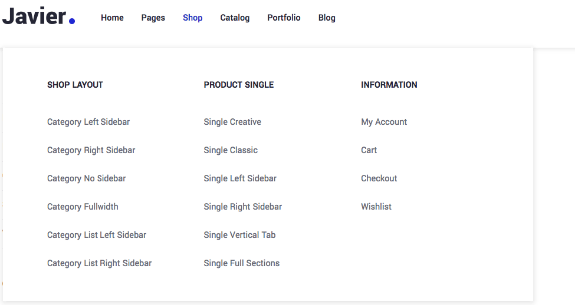View the Single Creative product page
Viewport: 575px width, 305px height.
[232, 122]
